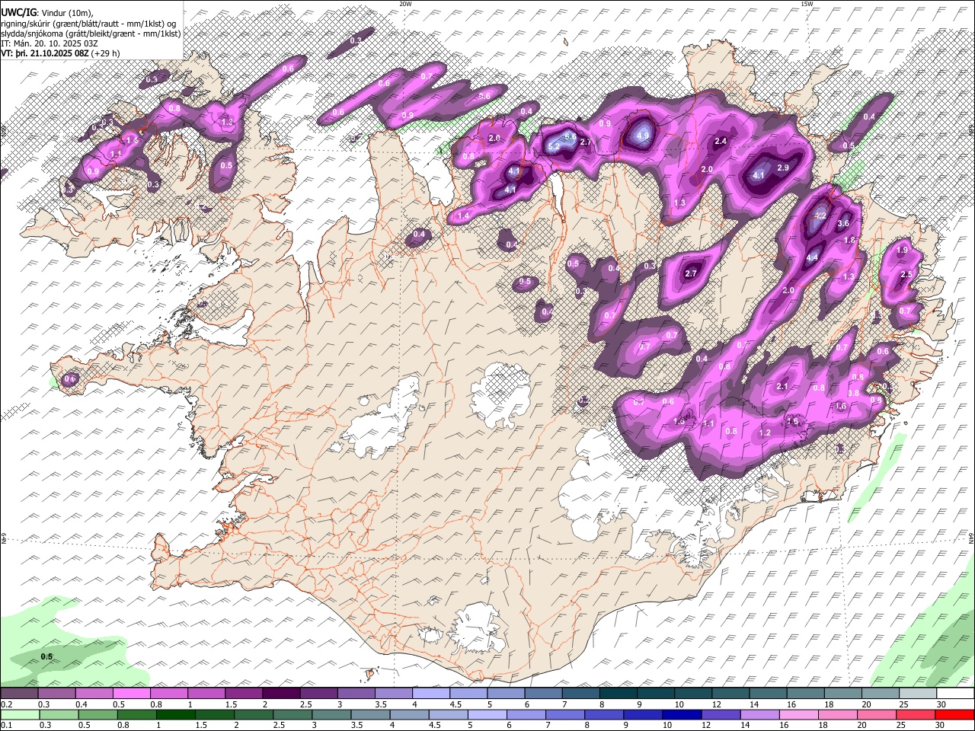975x731 pixels.
Task: Click the Vindur (10m) caption text
Action: (67, 12)
